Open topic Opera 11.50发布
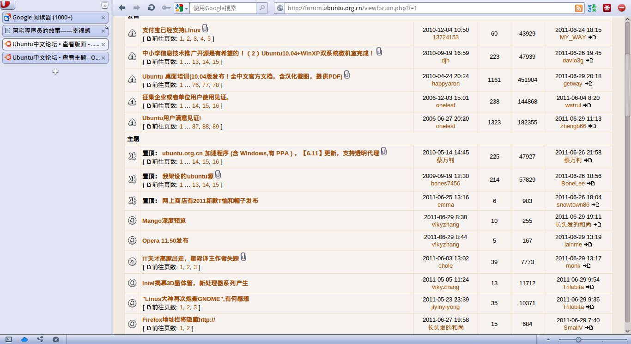 tap(165, 240)
